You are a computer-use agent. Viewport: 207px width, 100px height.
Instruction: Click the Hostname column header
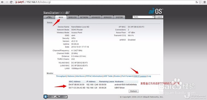[x=119, y=82]
